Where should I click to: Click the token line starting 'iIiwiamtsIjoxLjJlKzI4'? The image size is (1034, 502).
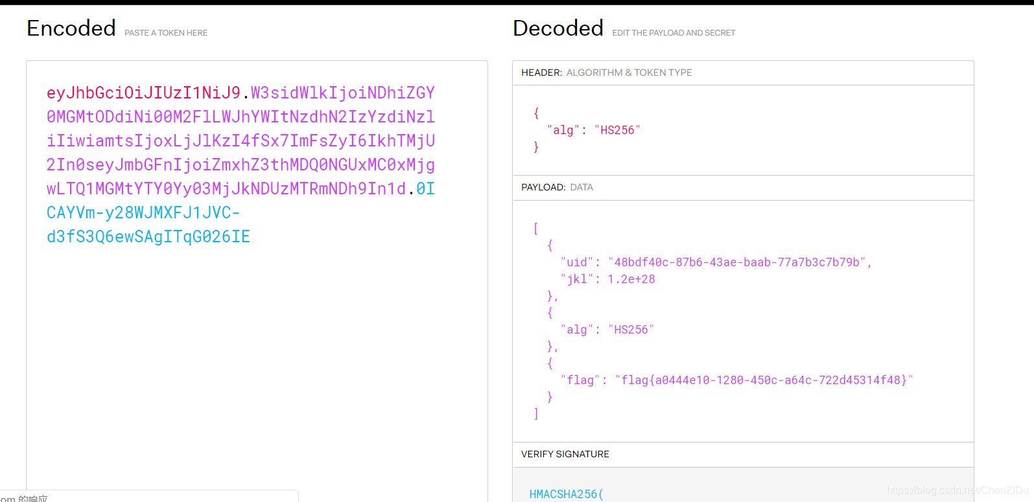click(x=241, y=141)
